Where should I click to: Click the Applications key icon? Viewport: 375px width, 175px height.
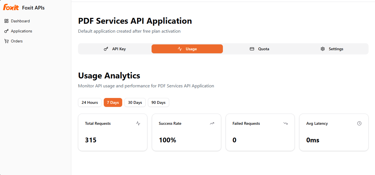pyautogui.click(x=6, y=31)
